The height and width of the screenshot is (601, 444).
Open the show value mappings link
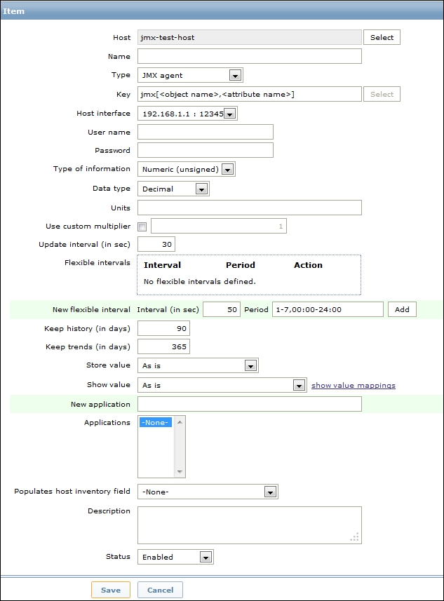point(353,385)
